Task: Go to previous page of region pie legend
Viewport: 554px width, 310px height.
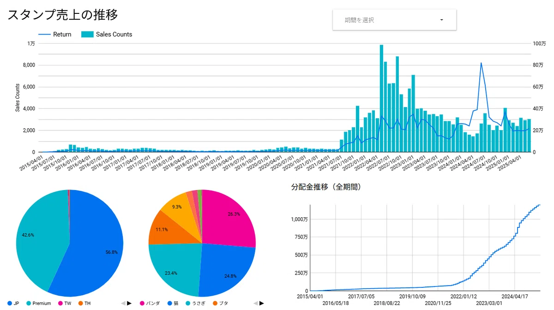Action: click(123, 303)
